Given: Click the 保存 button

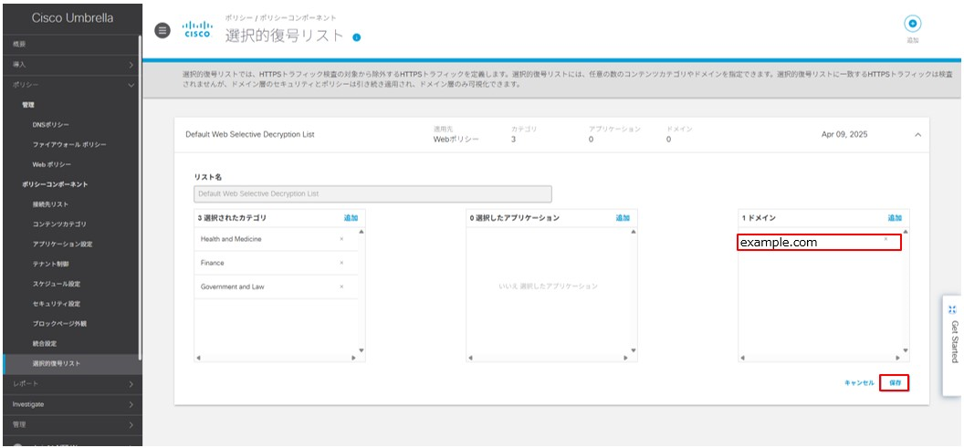Looking at the screenshot, I should (895, 383).
